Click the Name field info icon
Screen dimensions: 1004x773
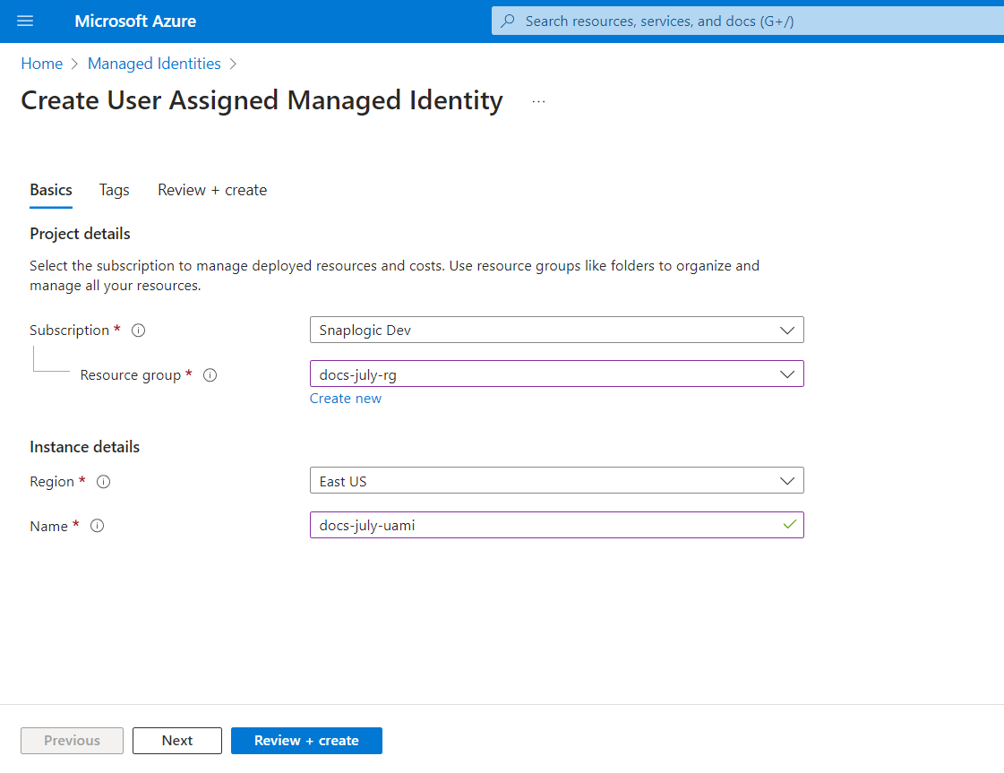(98, 527)
